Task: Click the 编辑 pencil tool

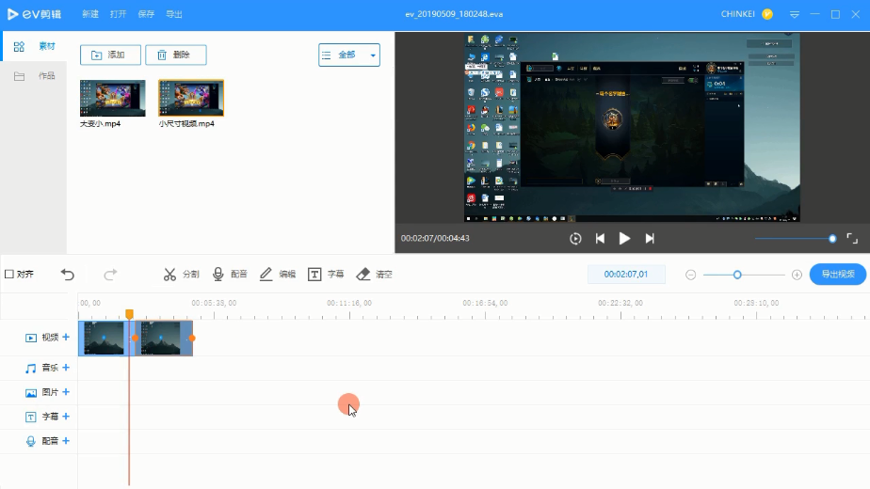Action: 278,274
